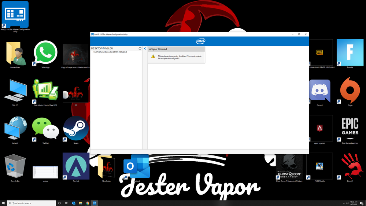Select the New folder on desktop
Screen dimensions: 366x206
point(107,168)
